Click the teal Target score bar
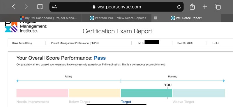 146,93
